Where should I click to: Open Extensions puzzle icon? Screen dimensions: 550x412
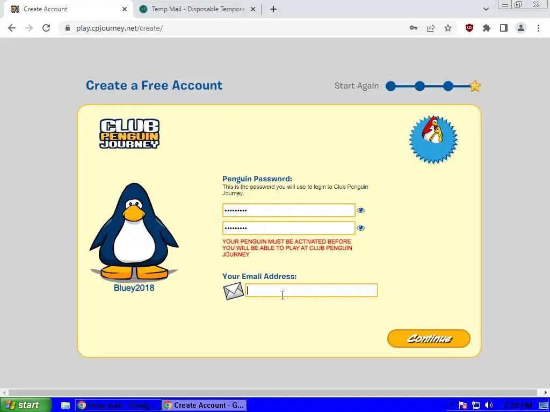487,28
